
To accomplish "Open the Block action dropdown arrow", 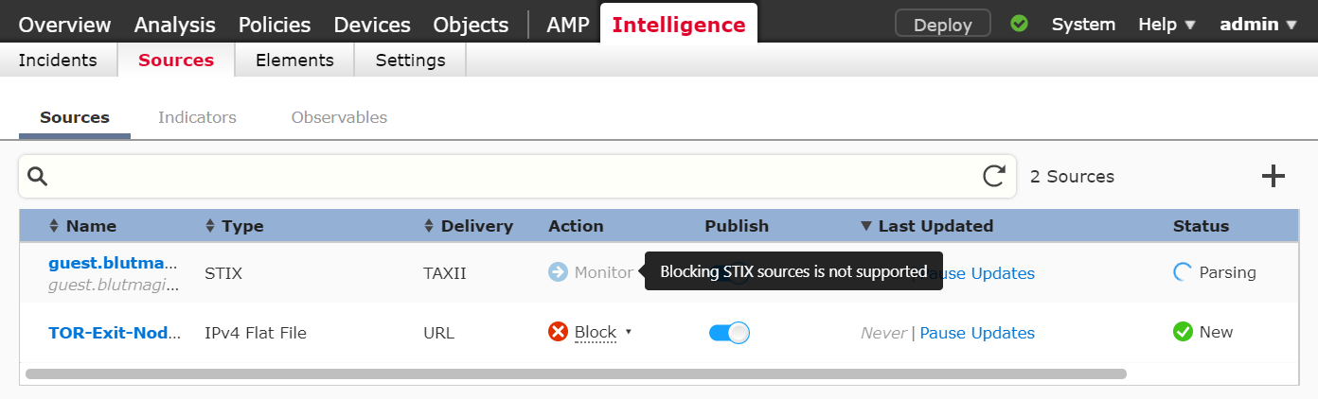I will tap(629, 333).
